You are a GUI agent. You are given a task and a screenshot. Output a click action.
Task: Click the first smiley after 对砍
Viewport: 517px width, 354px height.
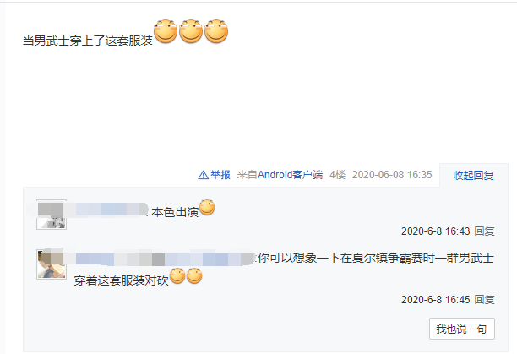[x=177, y=276]
